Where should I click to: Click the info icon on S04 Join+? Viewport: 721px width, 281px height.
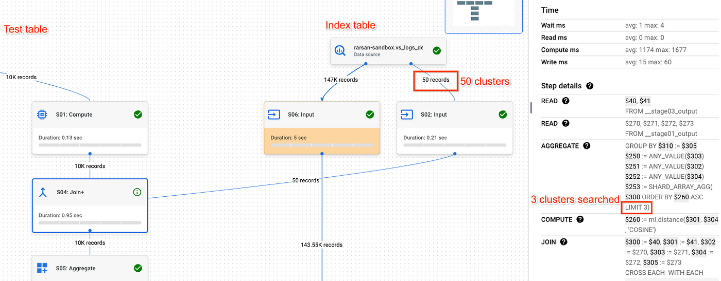point(137,192)
